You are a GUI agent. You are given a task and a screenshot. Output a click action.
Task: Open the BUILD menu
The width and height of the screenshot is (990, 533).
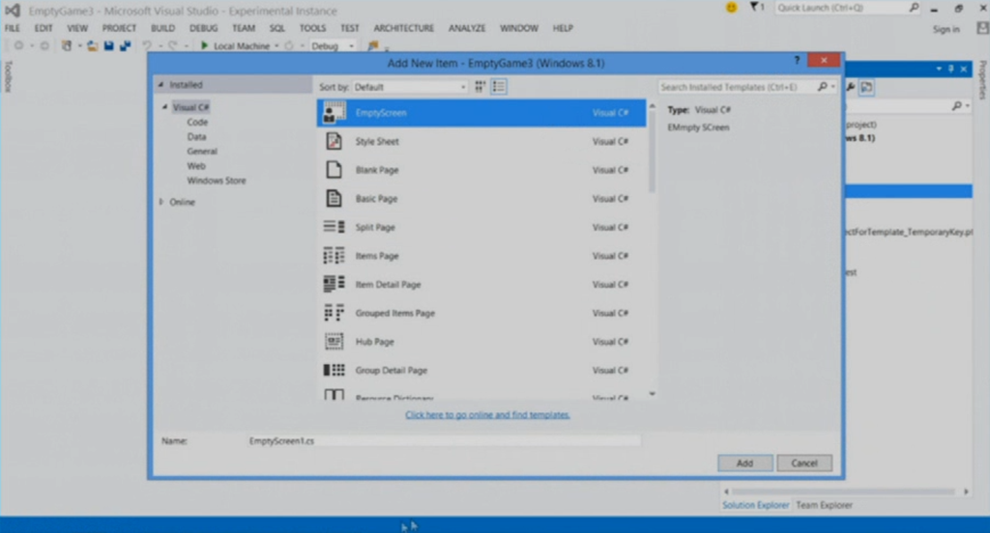point(162,28)
